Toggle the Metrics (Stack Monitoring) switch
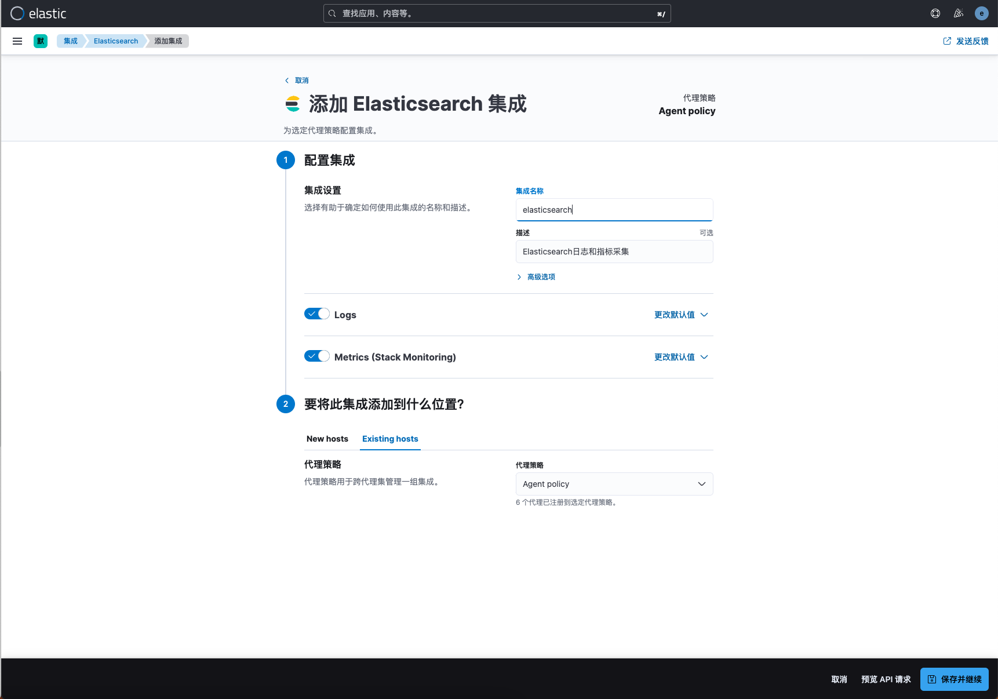The width and height of the screenshot is (998, 699). point(317,356)
